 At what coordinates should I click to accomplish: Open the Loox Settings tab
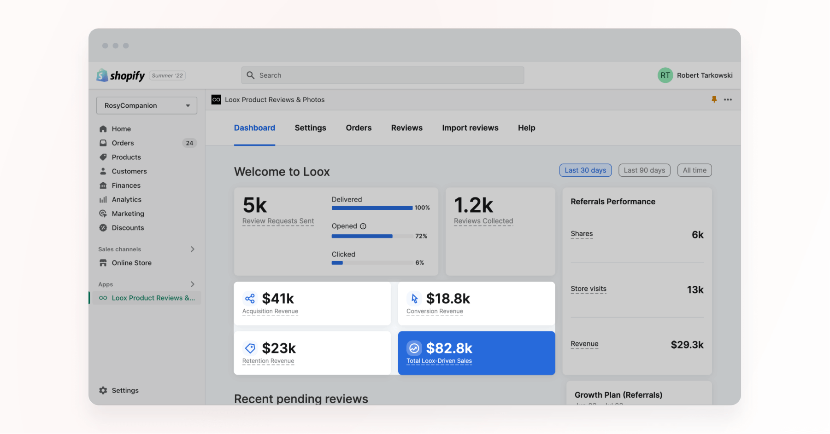point(311,128)
